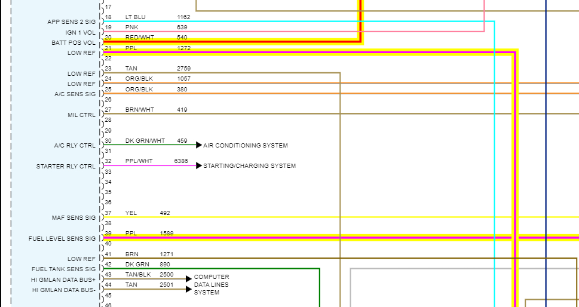Select the HI GMLAN DATA BUS+ label
Screen dimensions: 579x307
tap(63, 280)
